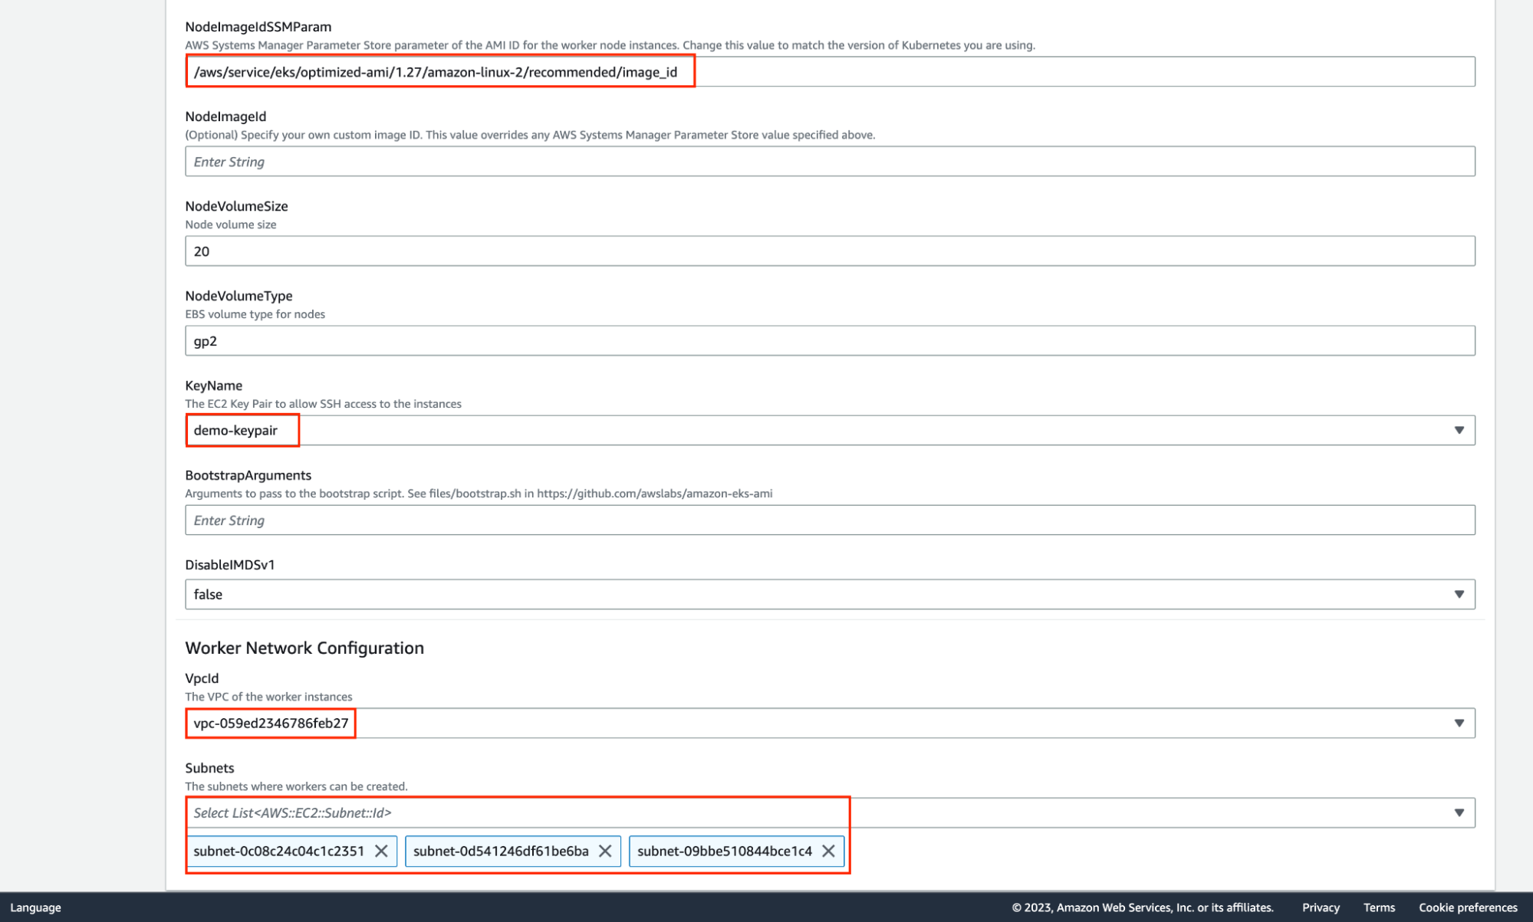The image size is (1533, 922).
Task: Focus the NodeImageId input field
Action: [x=828, y=162]
